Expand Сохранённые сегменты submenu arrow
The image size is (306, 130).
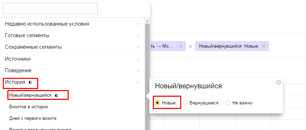[x=138, y=47]
